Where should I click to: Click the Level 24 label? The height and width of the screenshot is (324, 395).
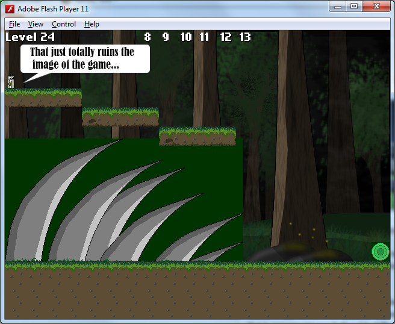point(30,37)
